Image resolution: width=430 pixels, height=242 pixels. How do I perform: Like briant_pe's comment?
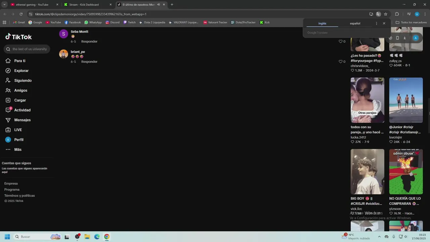340,62
